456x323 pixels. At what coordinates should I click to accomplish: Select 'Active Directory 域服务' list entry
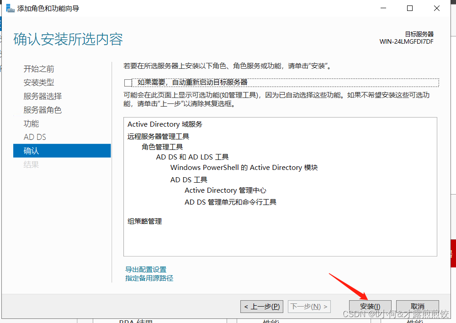click(x=165, y=124)
